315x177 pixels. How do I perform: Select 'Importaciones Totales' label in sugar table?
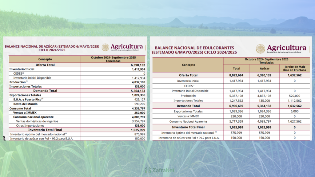(26, 86)
